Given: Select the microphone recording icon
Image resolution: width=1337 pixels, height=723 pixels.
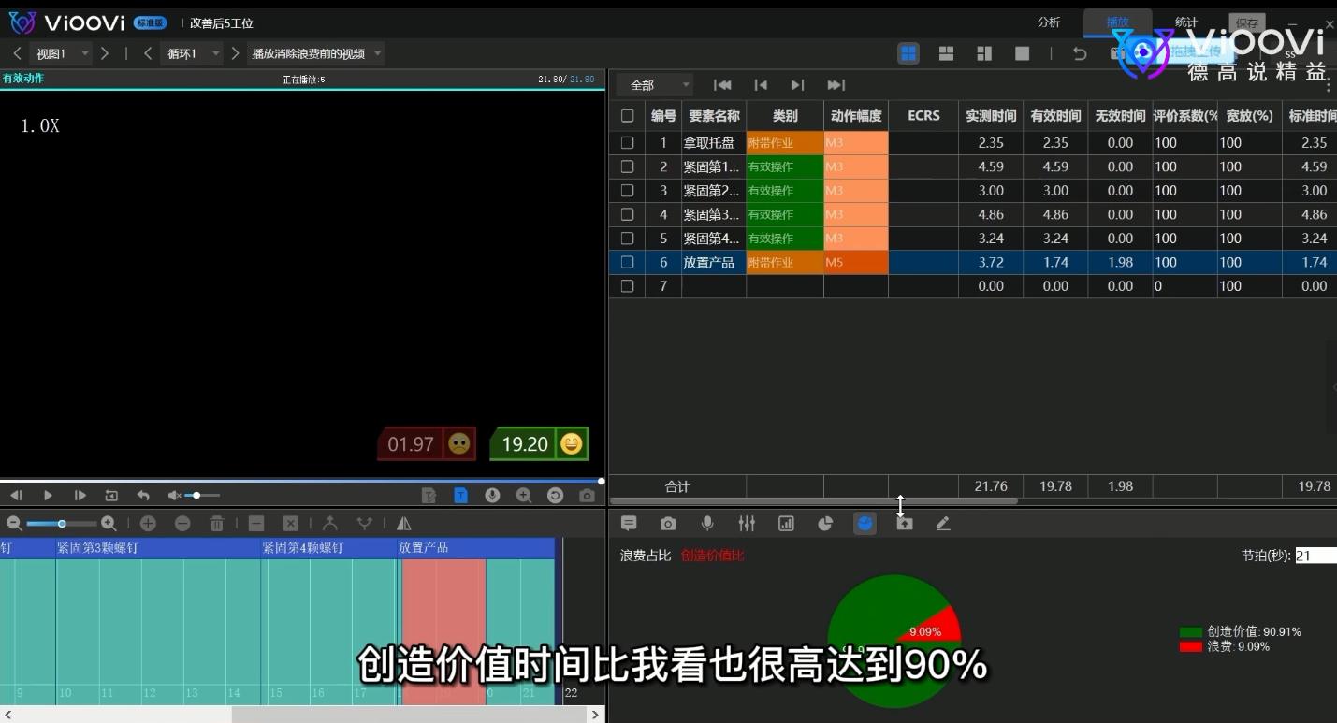Looking at the screenshot, I should (707, 523).
